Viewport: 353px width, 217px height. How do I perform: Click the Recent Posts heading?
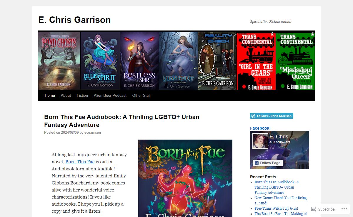pos(263,177)
